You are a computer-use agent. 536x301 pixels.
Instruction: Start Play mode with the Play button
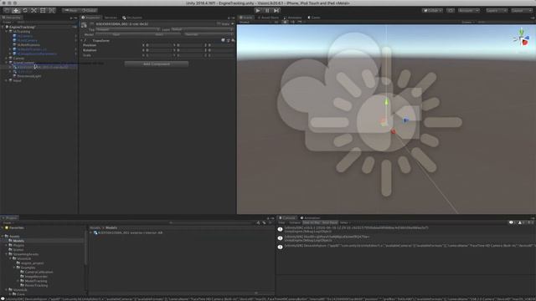tap(258, 11)
